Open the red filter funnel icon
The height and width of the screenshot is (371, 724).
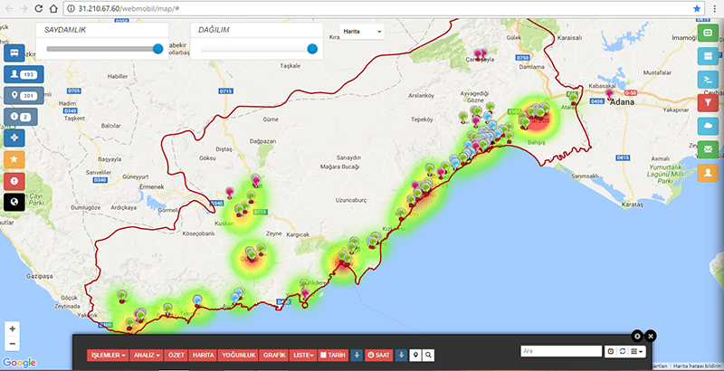point(708,103)
